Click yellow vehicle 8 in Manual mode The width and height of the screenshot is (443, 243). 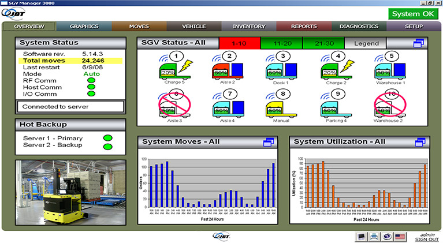tap(280, 107)
